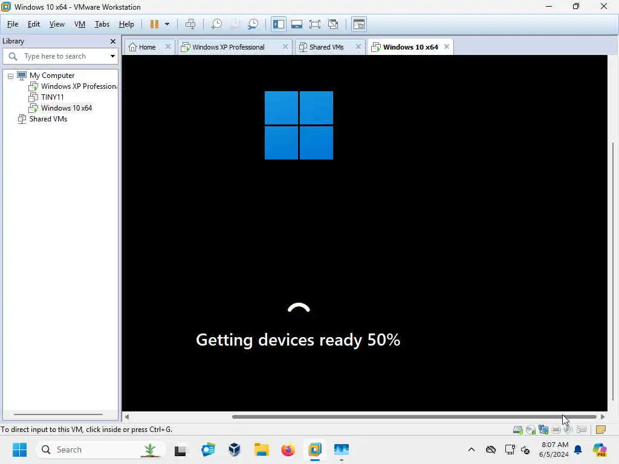This screenshot has height=464, width=619.
Task: Click the OneDrive cloud tray icon
Action: coord(491,449)
